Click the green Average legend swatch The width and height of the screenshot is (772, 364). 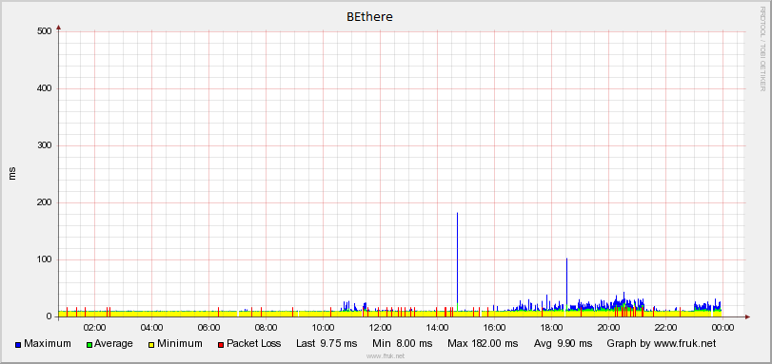pyautogui.click(x=89, y=344)
